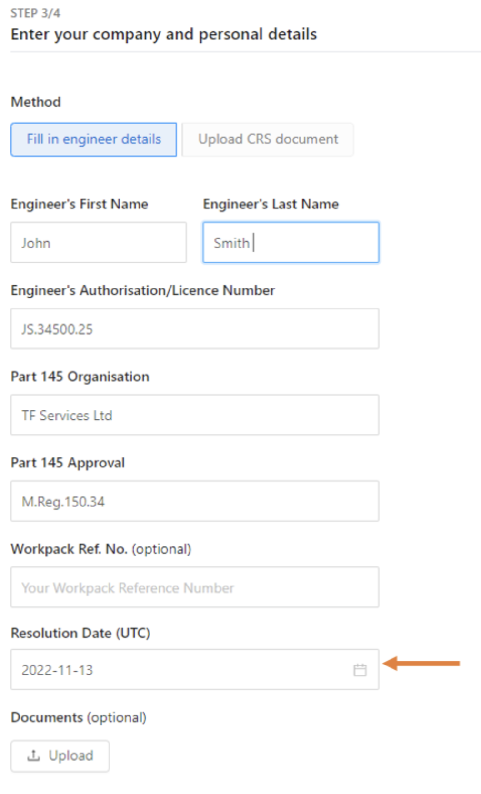Click the 'Method' section label
Screen dimensions: 481x794
(x=36, y=102)
